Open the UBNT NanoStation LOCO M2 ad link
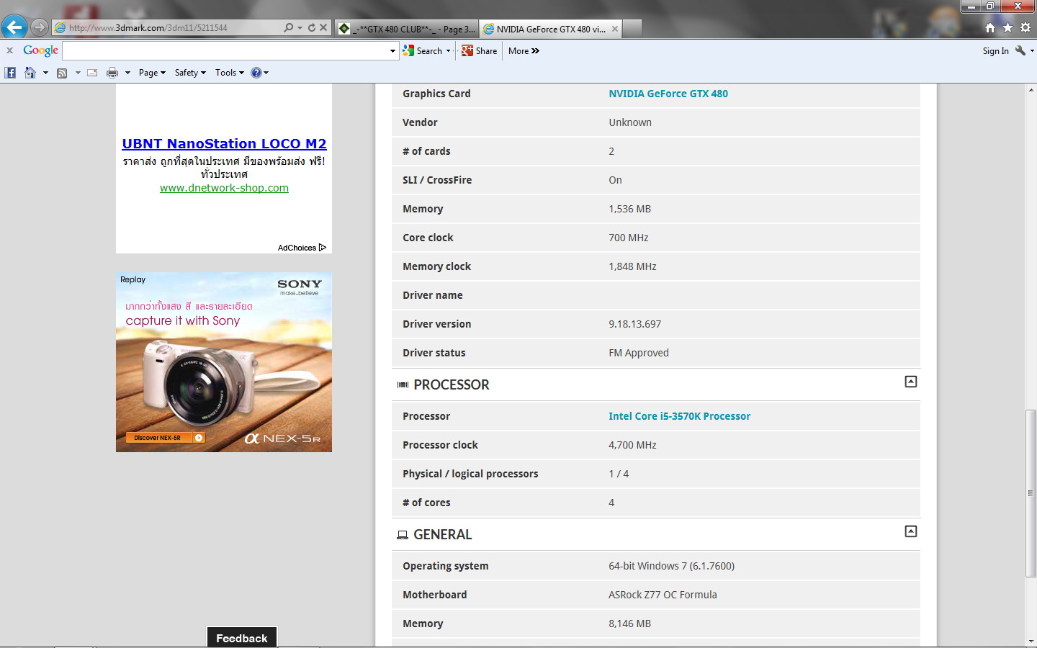 click(224, 143)
